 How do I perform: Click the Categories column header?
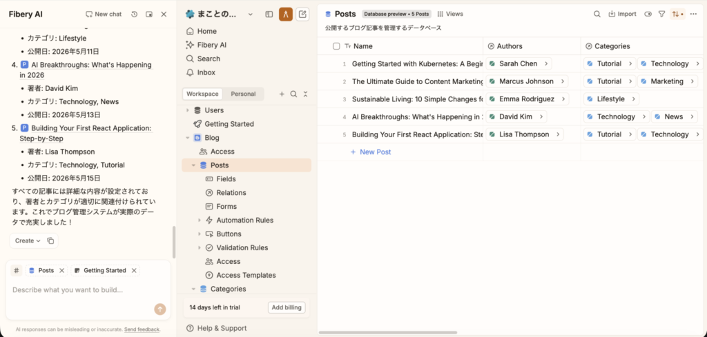(642, 46)
